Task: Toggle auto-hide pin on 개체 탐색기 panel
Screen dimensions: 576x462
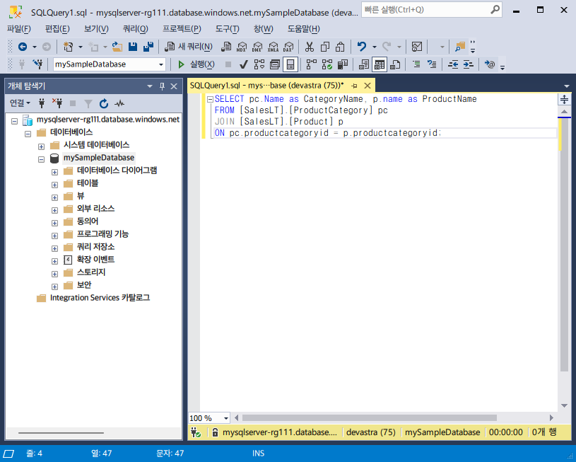Action: 162,86
